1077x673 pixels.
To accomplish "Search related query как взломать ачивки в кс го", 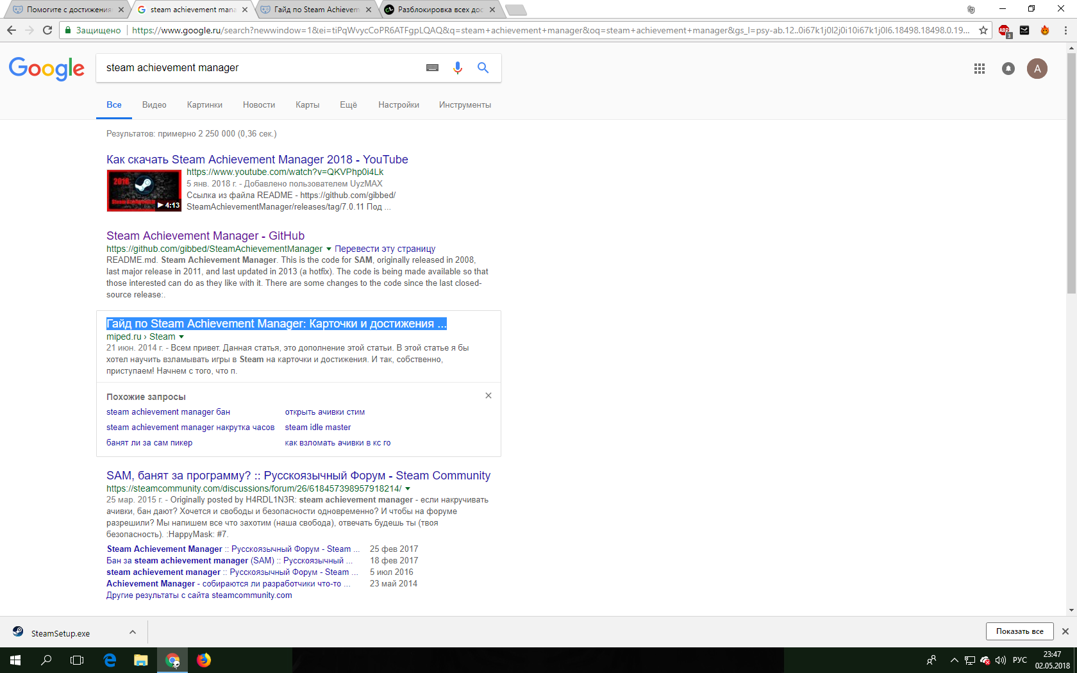I will tap(338, 443).
